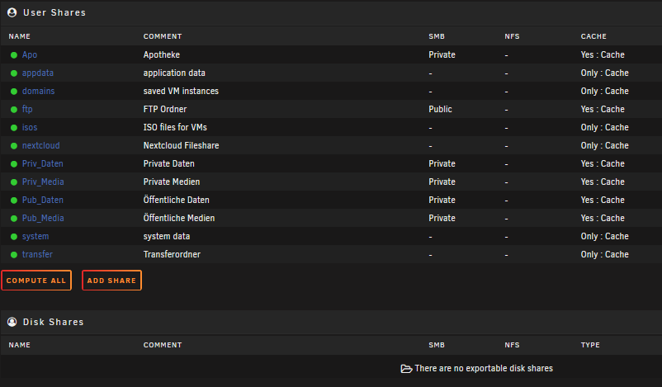Screen dimensions: 662x387
Task: Click the Disk Shares TYPE column header
Action: point(590,345)
